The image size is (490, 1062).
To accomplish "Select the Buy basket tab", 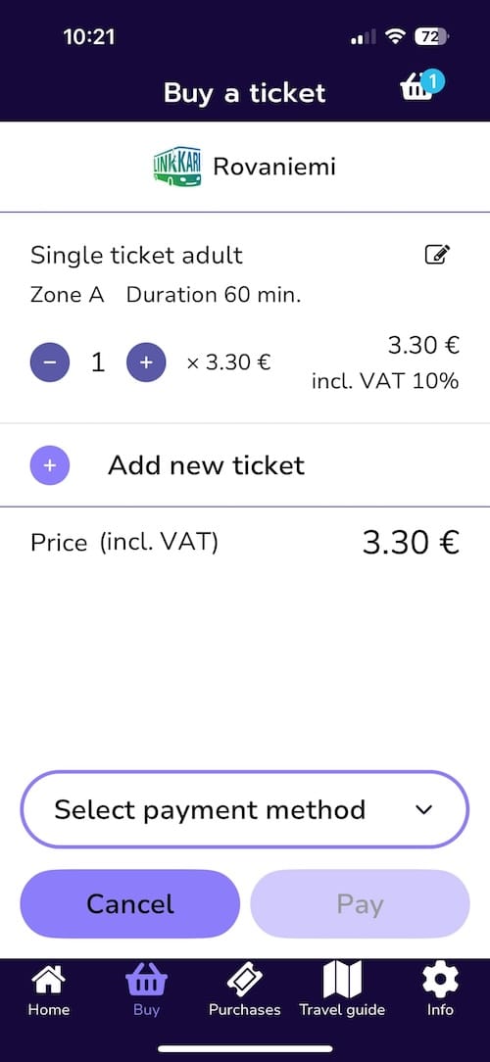I will pos(146,990).
